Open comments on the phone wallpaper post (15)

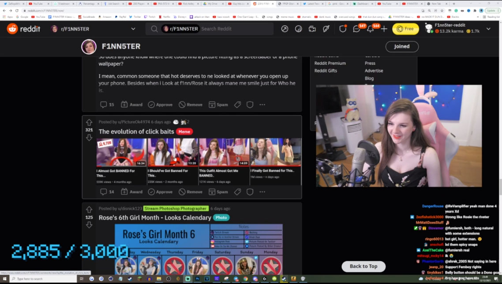click(107, 104)
